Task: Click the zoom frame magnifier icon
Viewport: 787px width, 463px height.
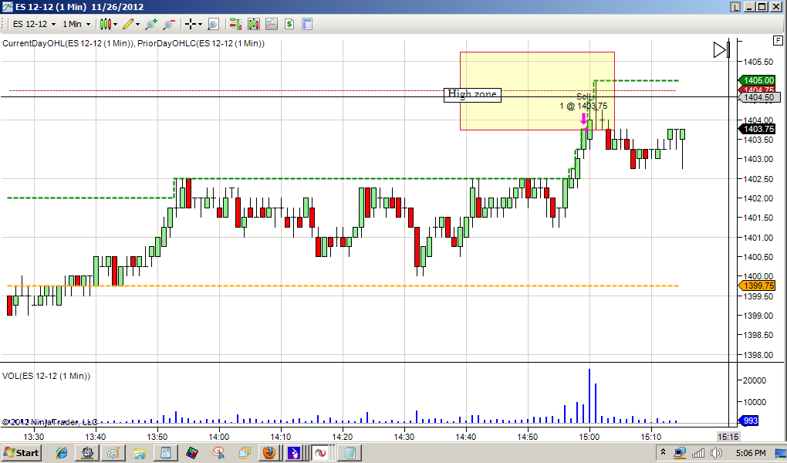Action: [213, 24]
